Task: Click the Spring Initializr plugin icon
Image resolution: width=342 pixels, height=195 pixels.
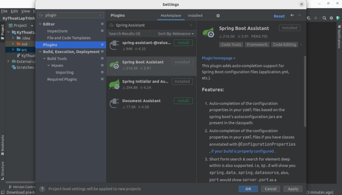Action: click(x=114, y=84)
